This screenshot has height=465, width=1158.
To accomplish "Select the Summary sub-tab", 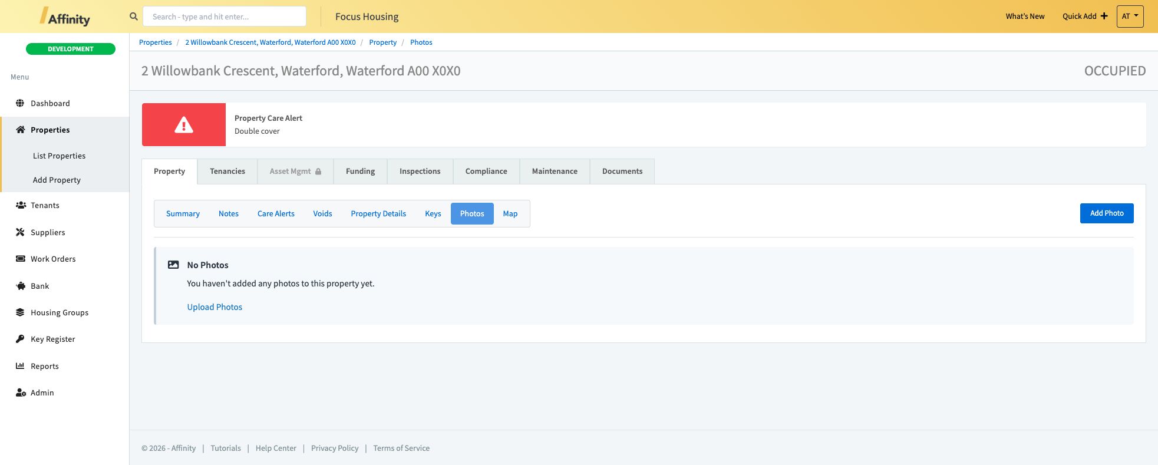I will pos(183,214).
